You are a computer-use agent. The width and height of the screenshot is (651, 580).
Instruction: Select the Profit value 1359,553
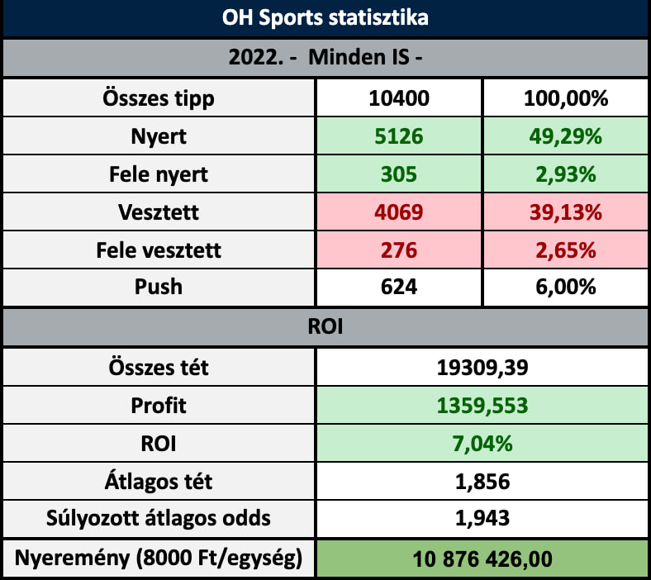[482, 406]
